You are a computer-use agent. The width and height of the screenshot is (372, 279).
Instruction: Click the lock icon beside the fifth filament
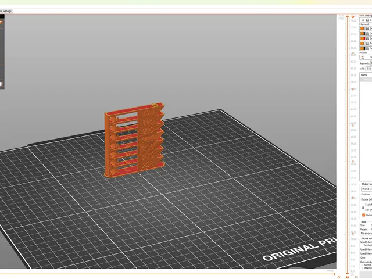(367, 49)
